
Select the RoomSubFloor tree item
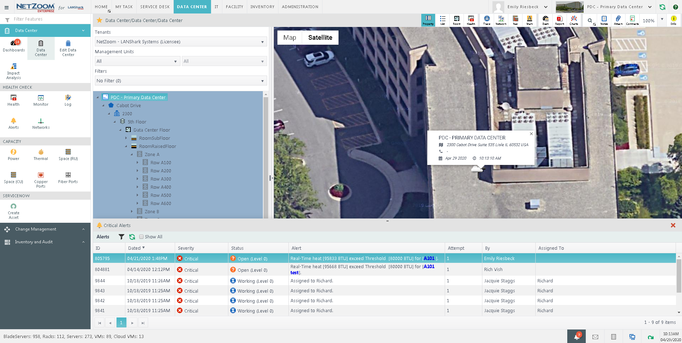click(155, 138)
